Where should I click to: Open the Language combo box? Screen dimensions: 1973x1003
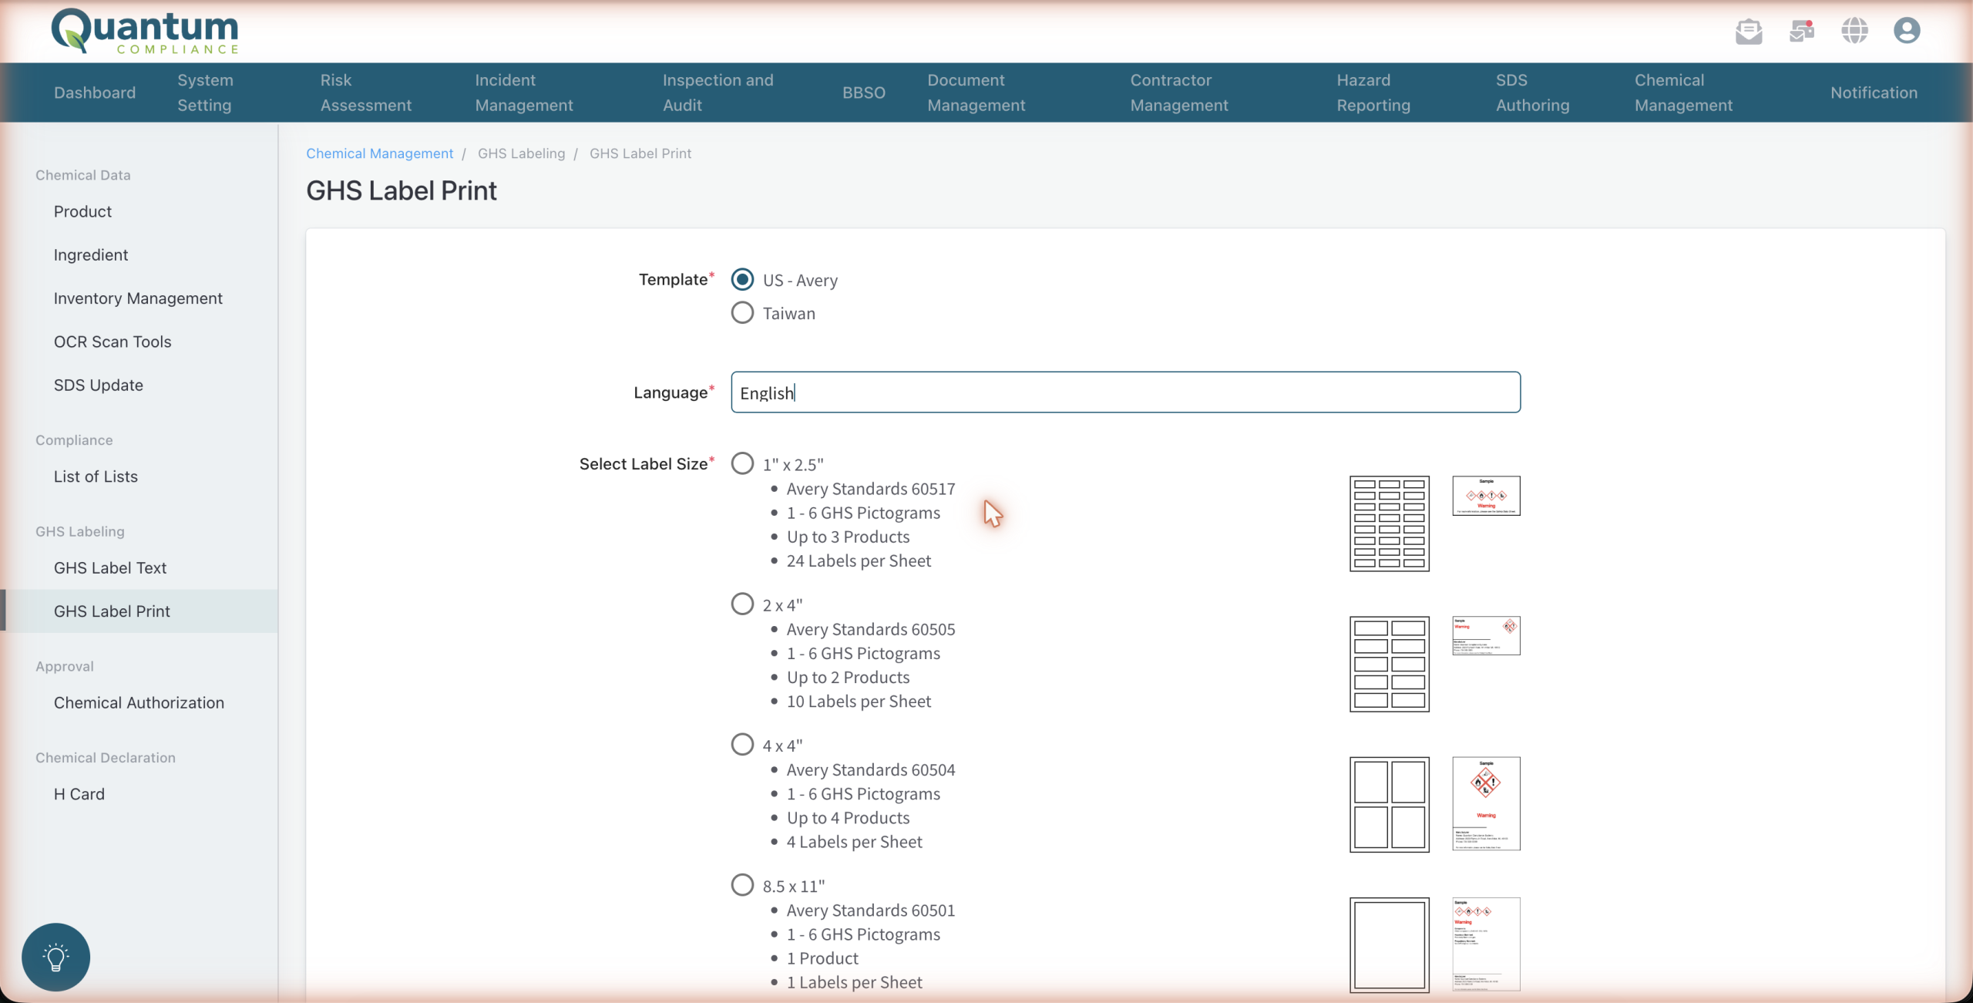pos(1125,392)
